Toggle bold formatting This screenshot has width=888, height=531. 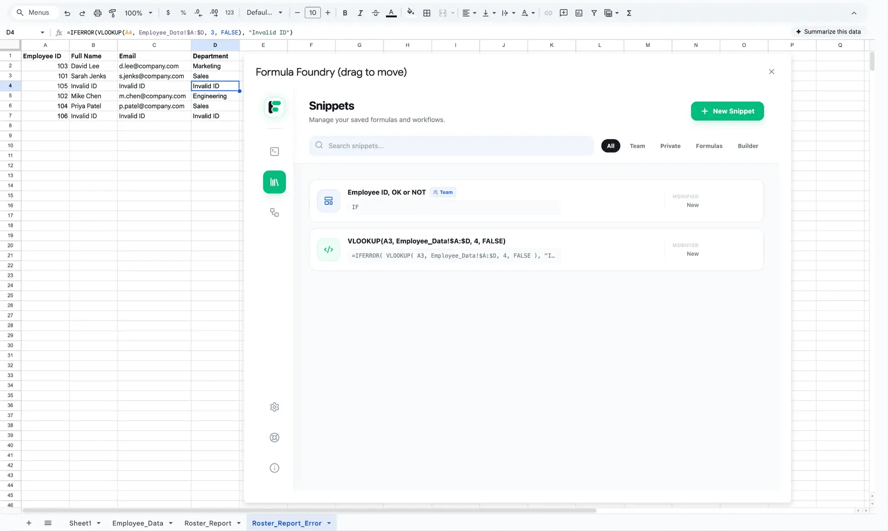[345, 13]
